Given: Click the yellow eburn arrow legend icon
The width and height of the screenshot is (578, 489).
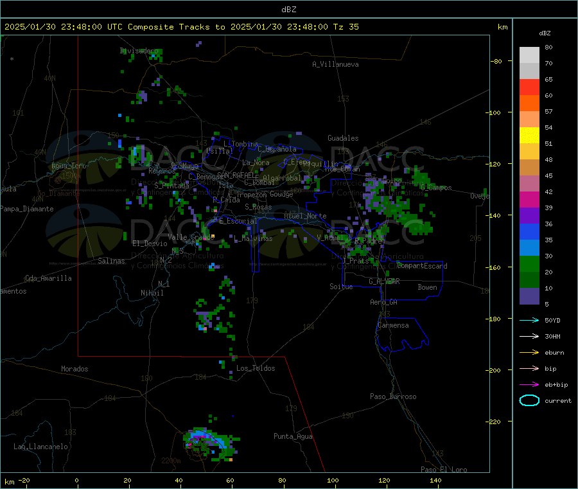Looking at the screenshot, I should pyautogui.click(x=529, y=353).
